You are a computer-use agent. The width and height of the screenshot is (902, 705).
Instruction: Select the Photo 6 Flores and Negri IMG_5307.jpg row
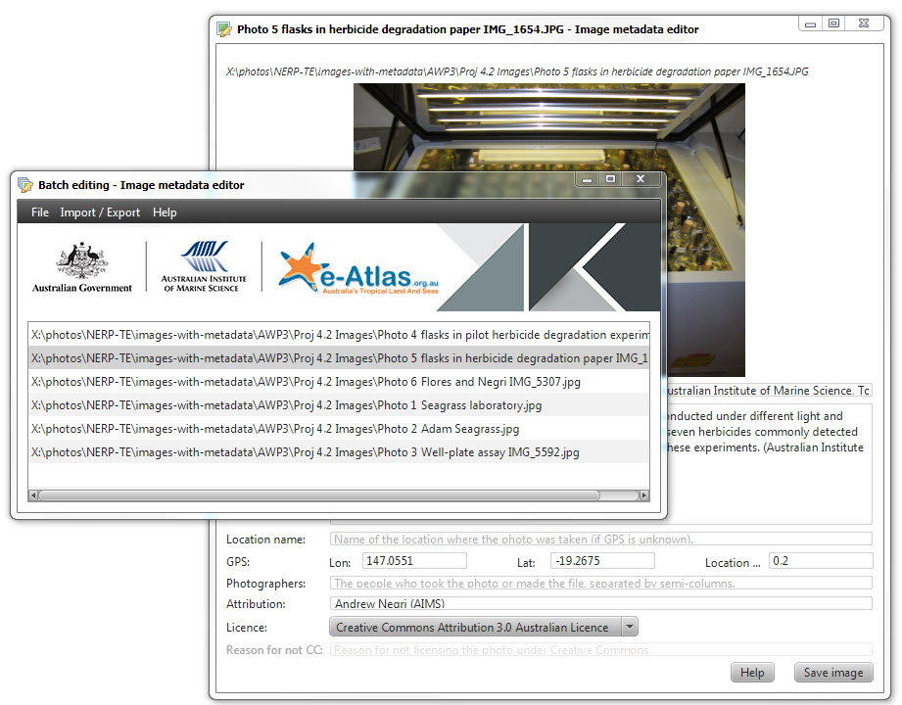click(339, 382)
